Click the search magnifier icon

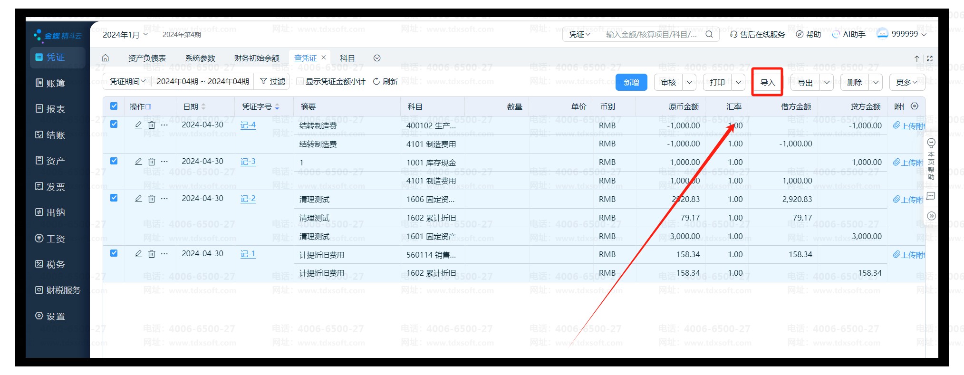point(709,34)
